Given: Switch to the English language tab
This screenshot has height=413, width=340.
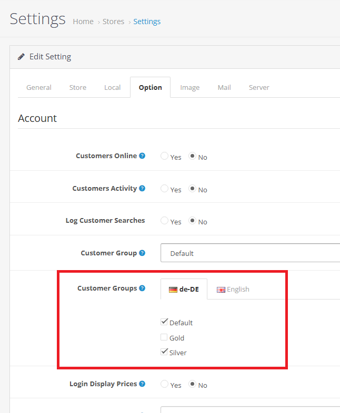Looking at the screenshot, I should (x=233, y=289).
